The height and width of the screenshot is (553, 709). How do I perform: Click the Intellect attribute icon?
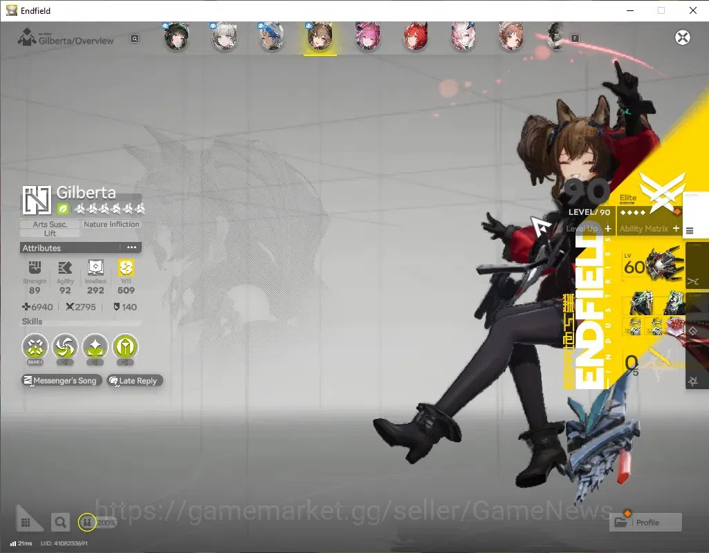tap(95, 268)
